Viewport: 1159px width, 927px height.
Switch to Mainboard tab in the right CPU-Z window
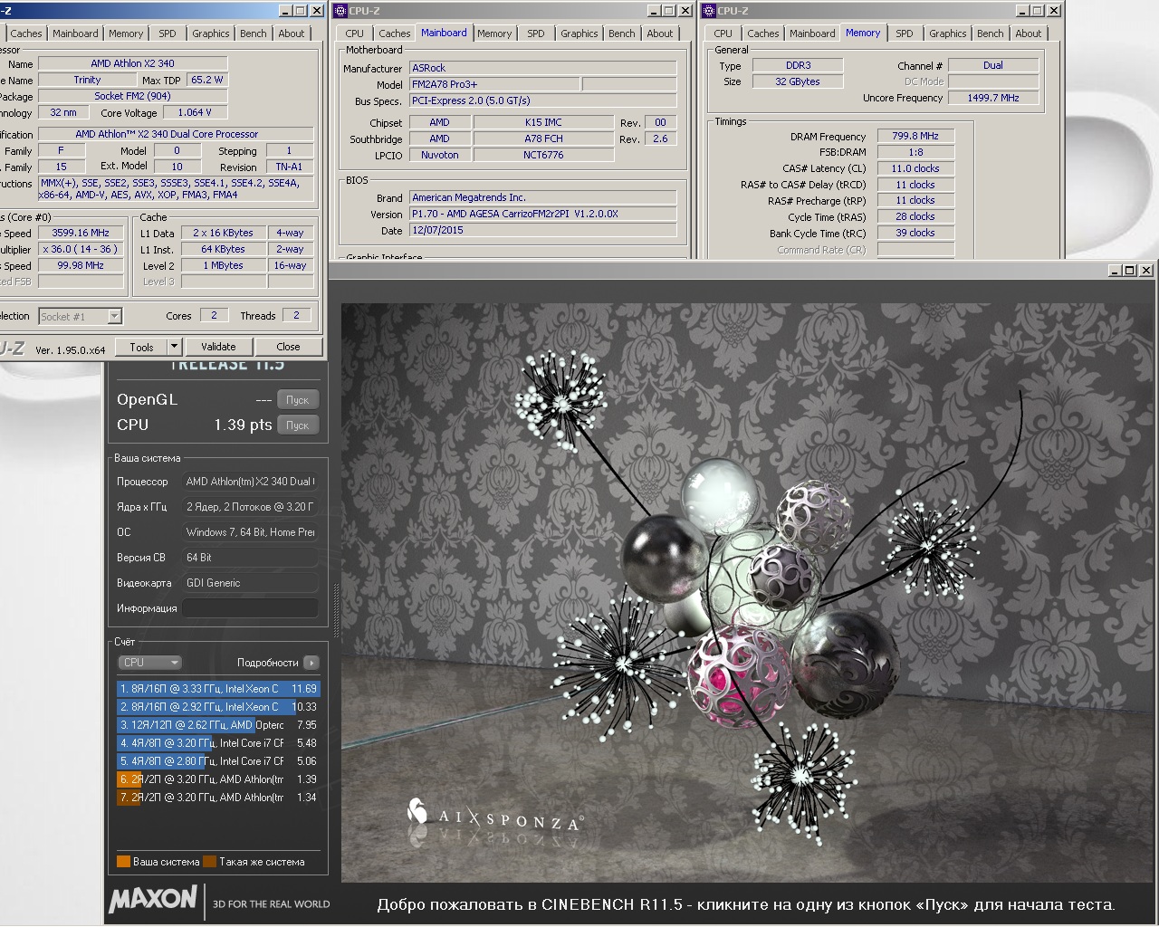click(812, 33)
